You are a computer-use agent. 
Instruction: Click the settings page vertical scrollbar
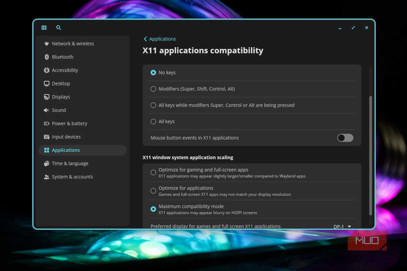370,155
